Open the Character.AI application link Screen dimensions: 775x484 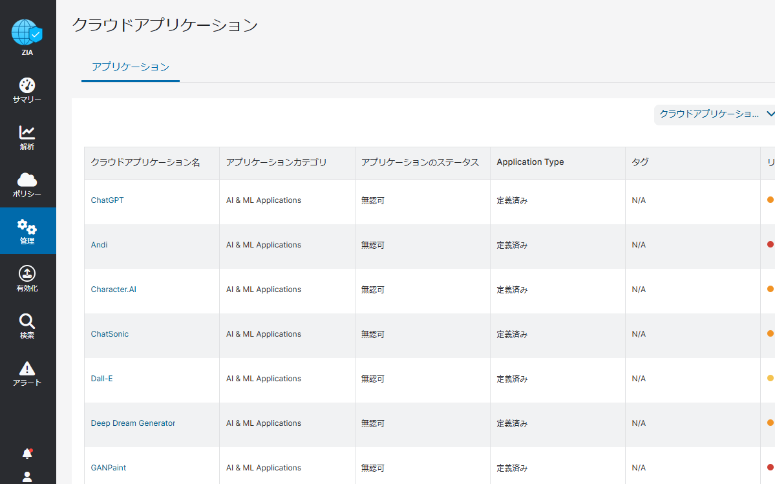click(114, 289)
